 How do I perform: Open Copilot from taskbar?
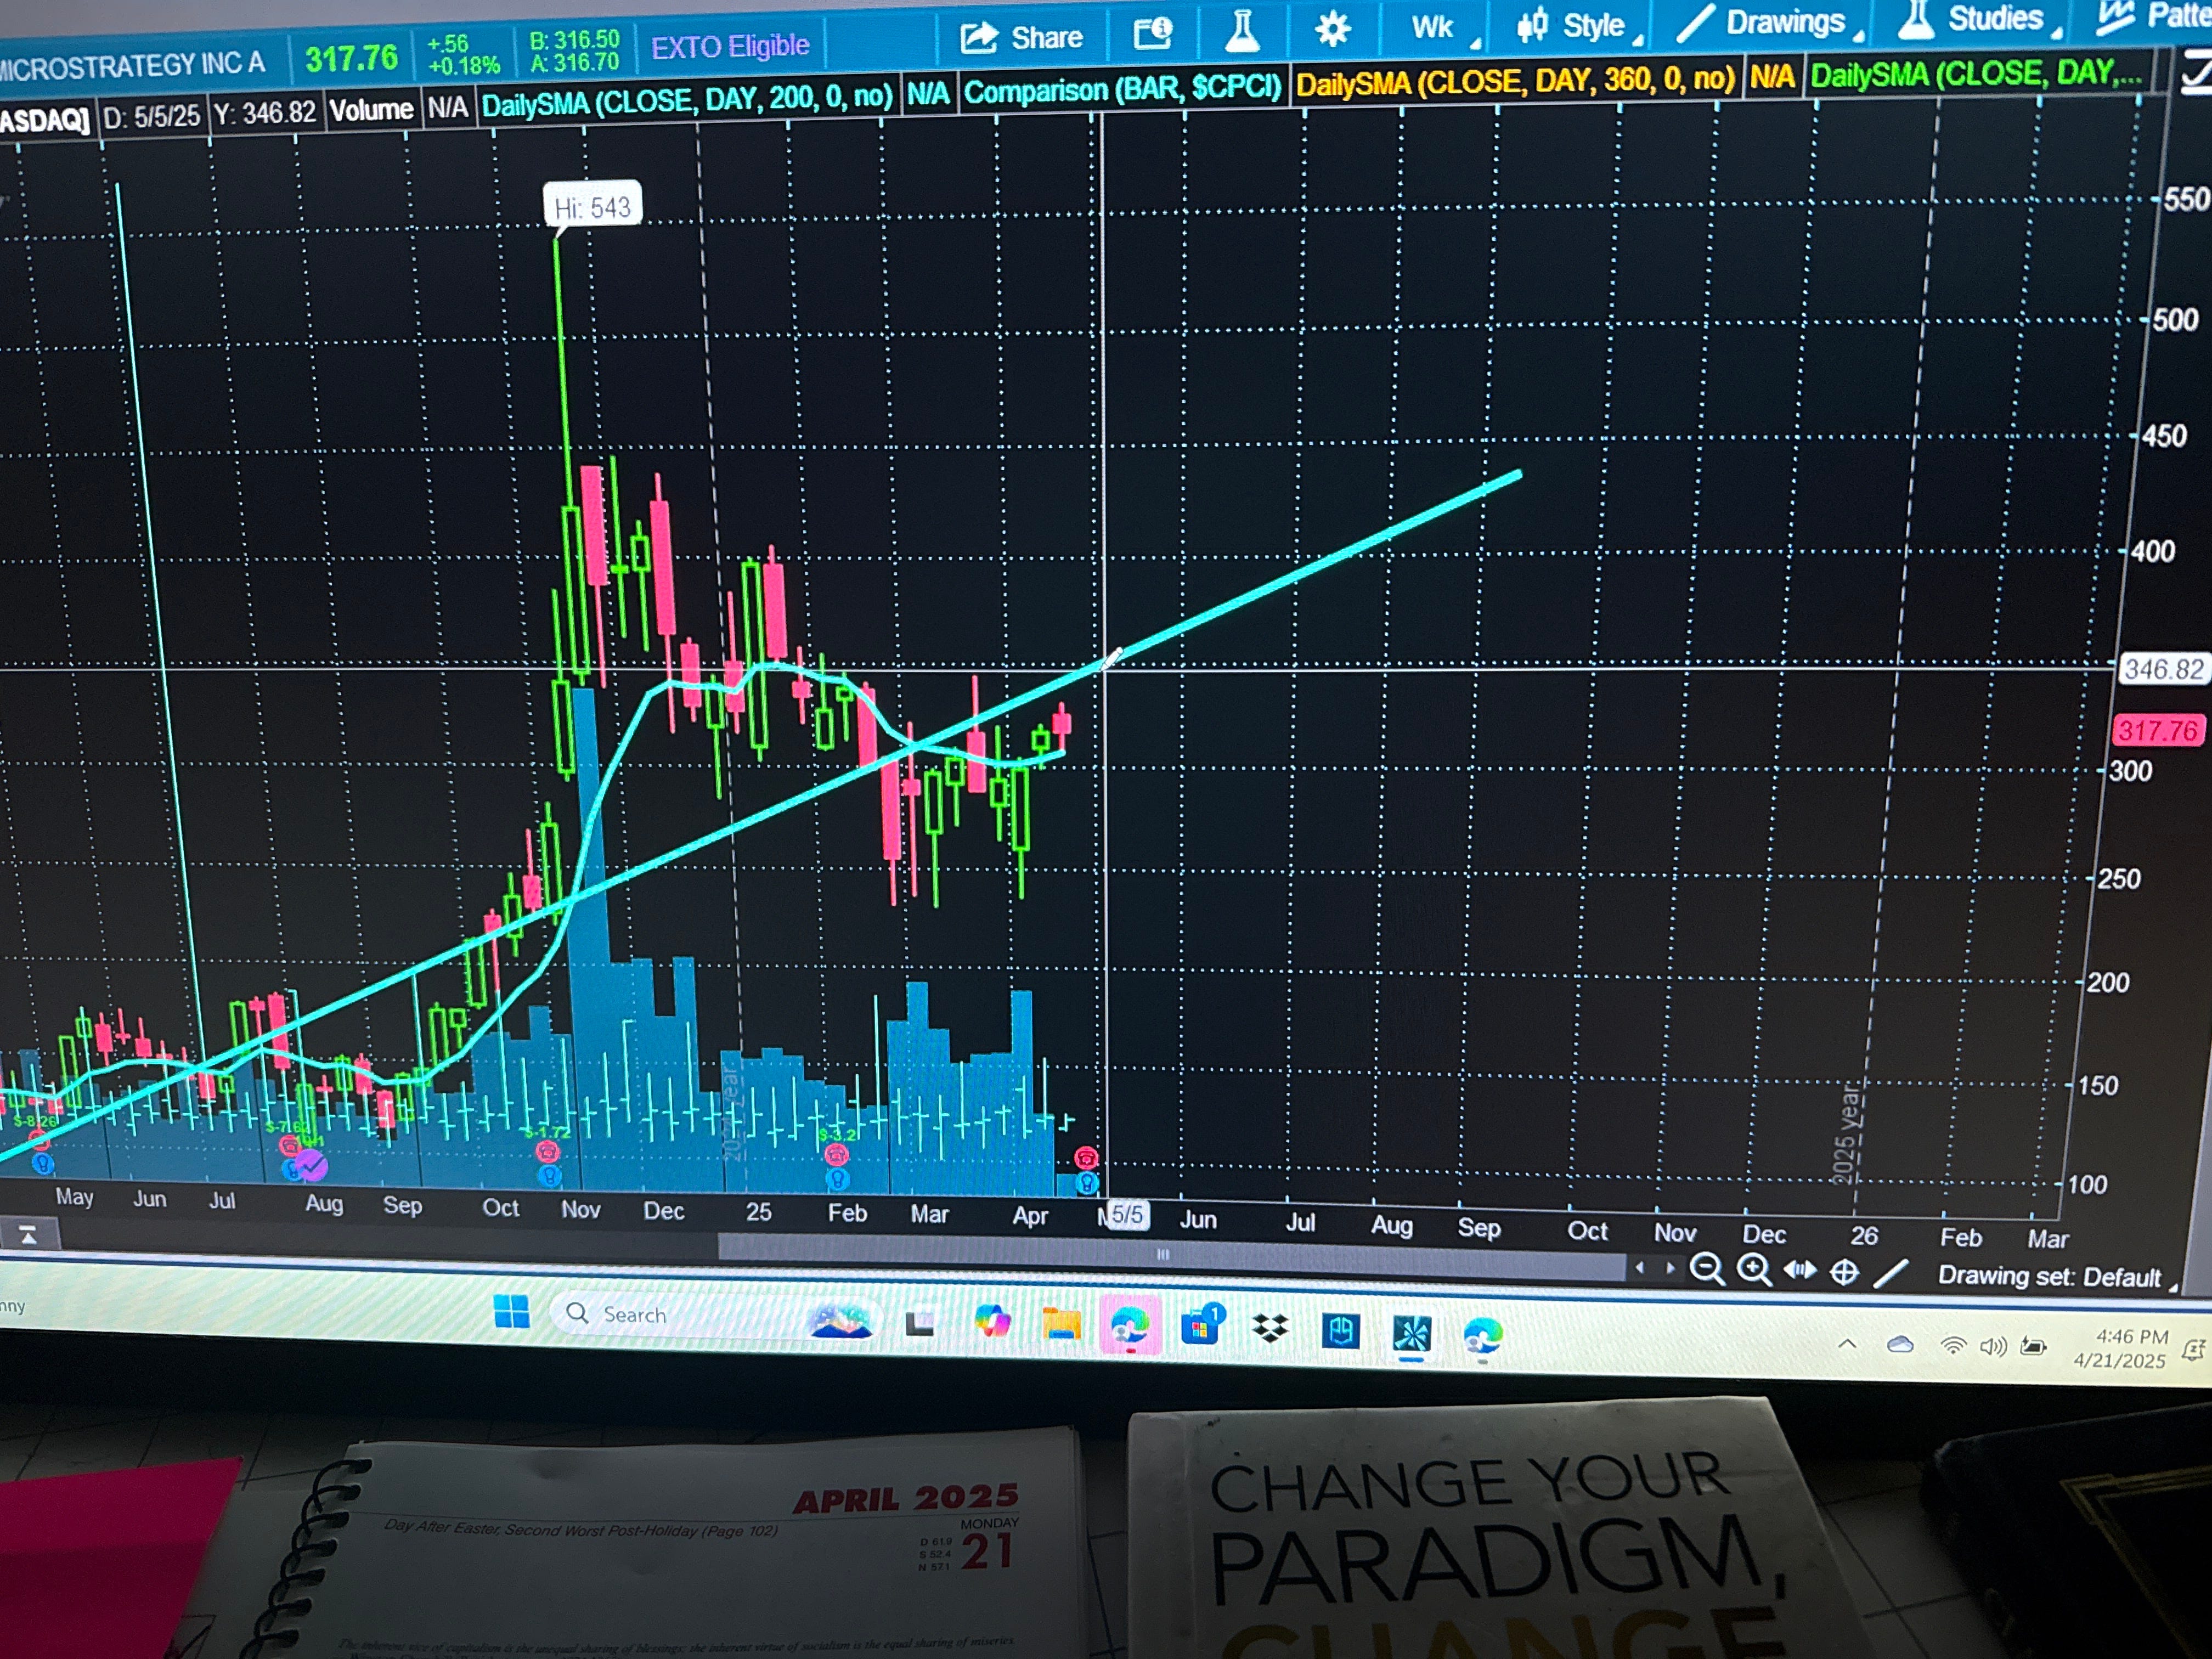992,1322
